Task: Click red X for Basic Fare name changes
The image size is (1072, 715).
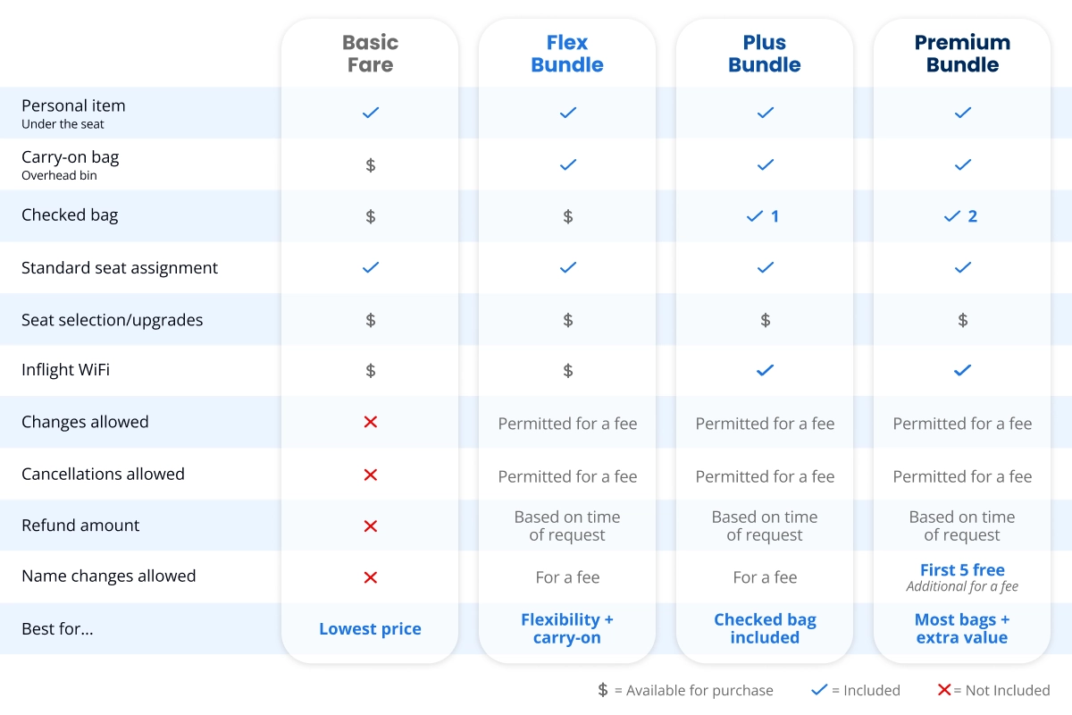Action: pos(371,577)
